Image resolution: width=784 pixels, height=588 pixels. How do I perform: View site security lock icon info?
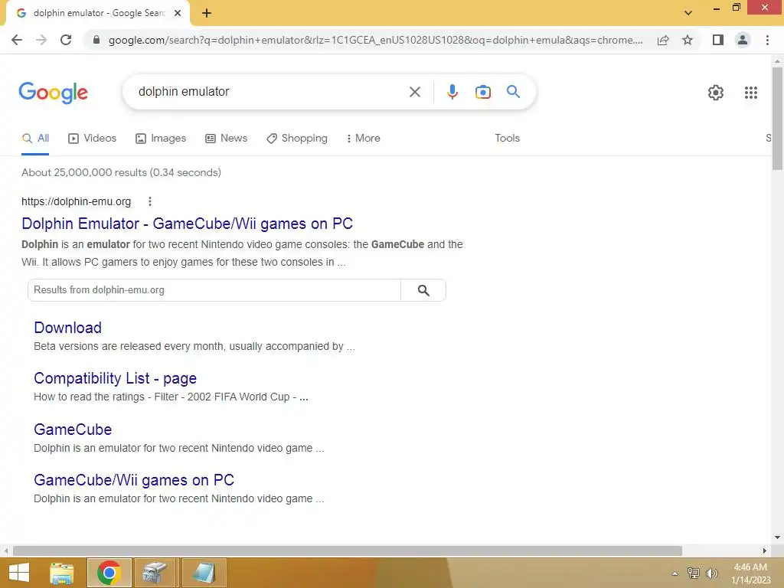96,40
